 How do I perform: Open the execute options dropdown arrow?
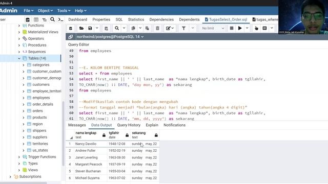(x=247, y=28)
